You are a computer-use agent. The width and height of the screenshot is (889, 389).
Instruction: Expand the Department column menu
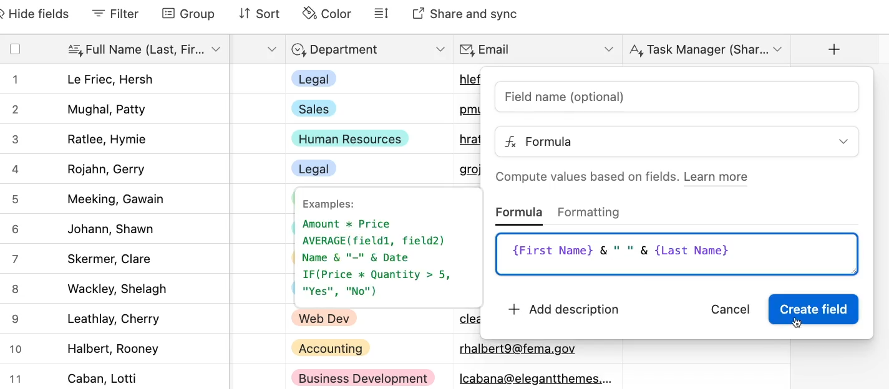440,49
